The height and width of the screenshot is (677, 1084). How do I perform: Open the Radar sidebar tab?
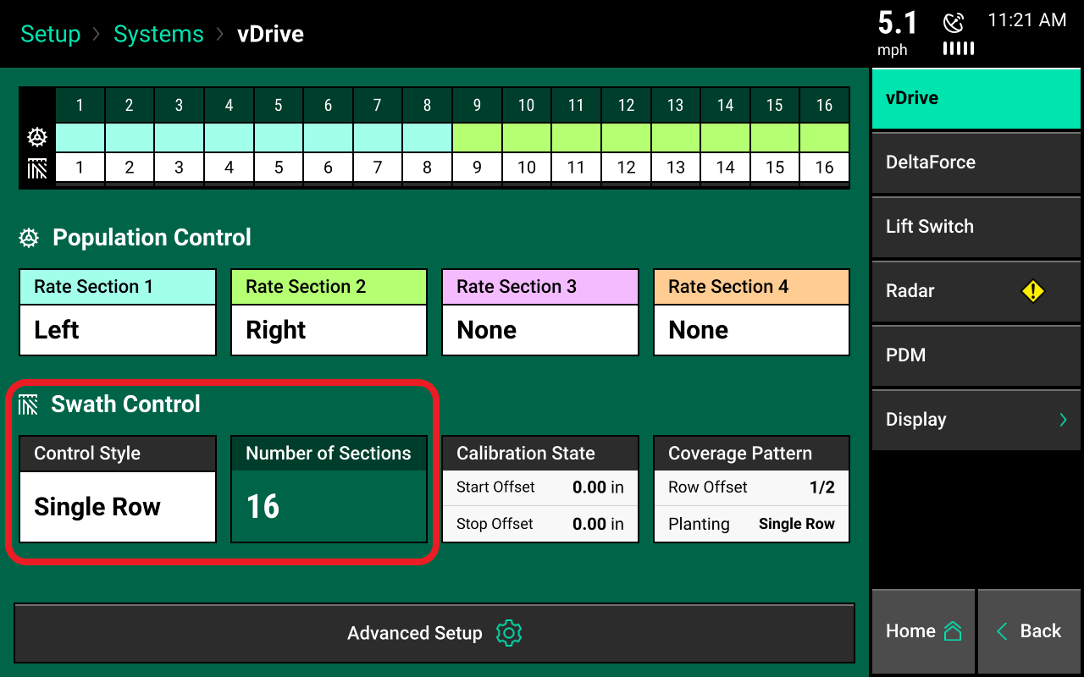(976, 291)
